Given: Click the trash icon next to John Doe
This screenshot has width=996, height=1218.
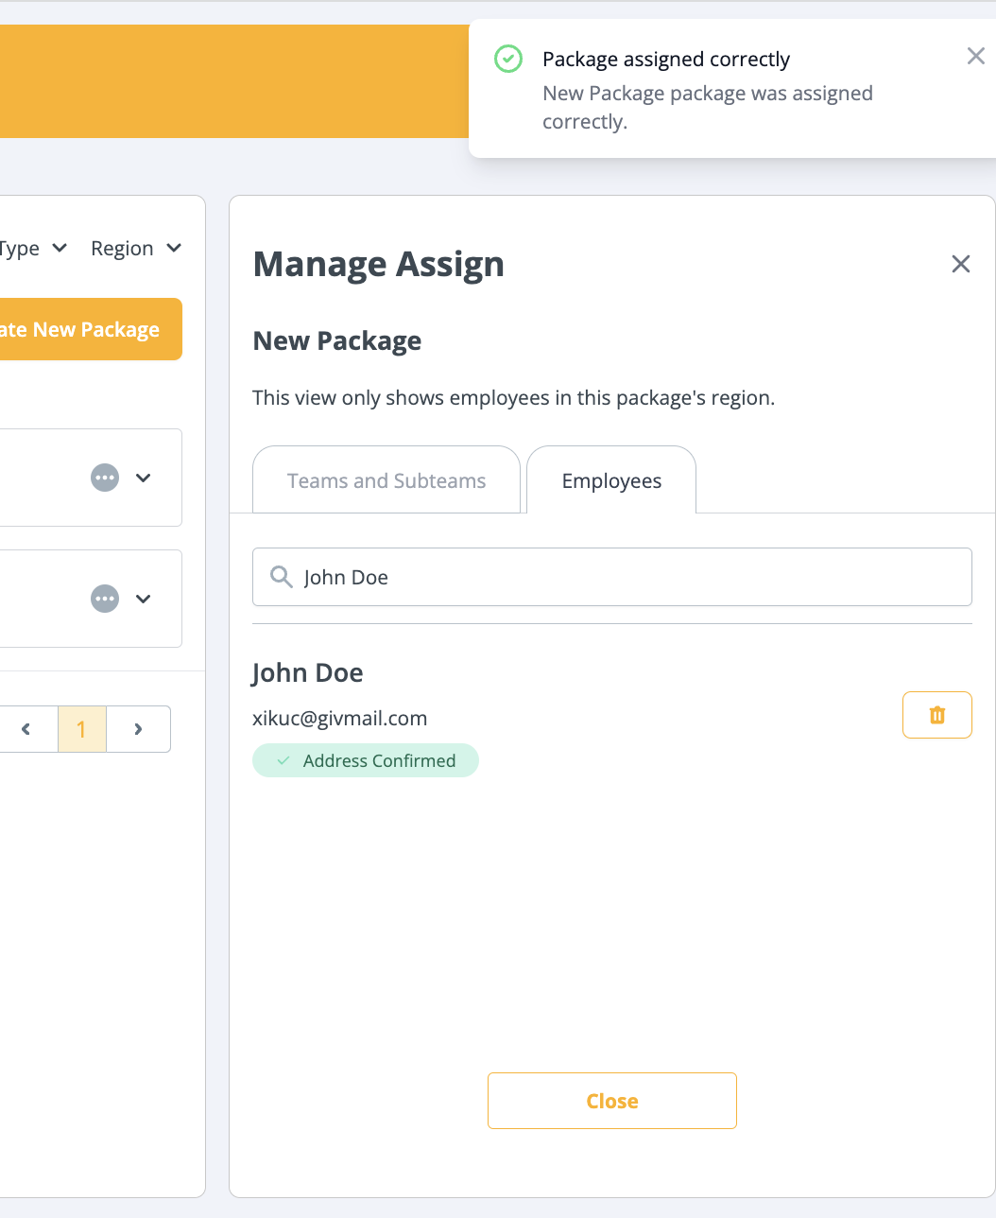Looking at the screenshot, I should click(936, 714).
